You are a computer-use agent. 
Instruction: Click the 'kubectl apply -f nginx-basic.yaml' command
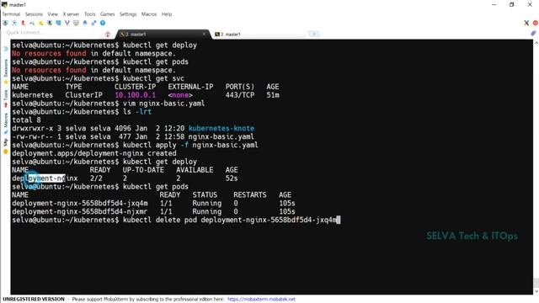(190, 145)
